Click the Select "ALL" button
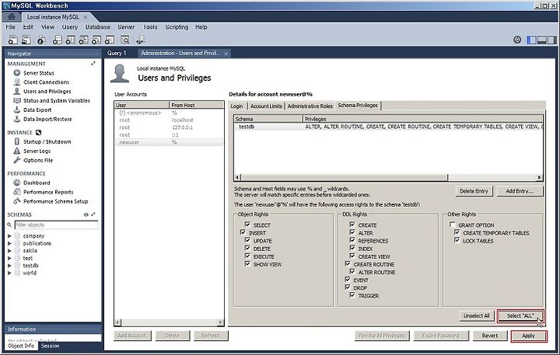The image size is (560, 355). tap(520, 315)
